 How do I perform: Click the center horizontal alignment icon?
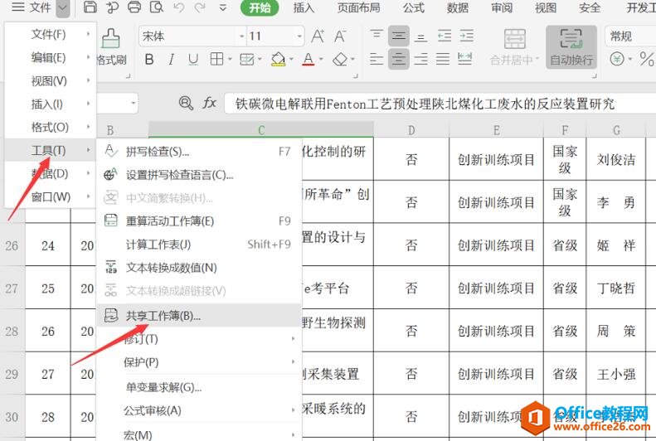tap(399, 60)
